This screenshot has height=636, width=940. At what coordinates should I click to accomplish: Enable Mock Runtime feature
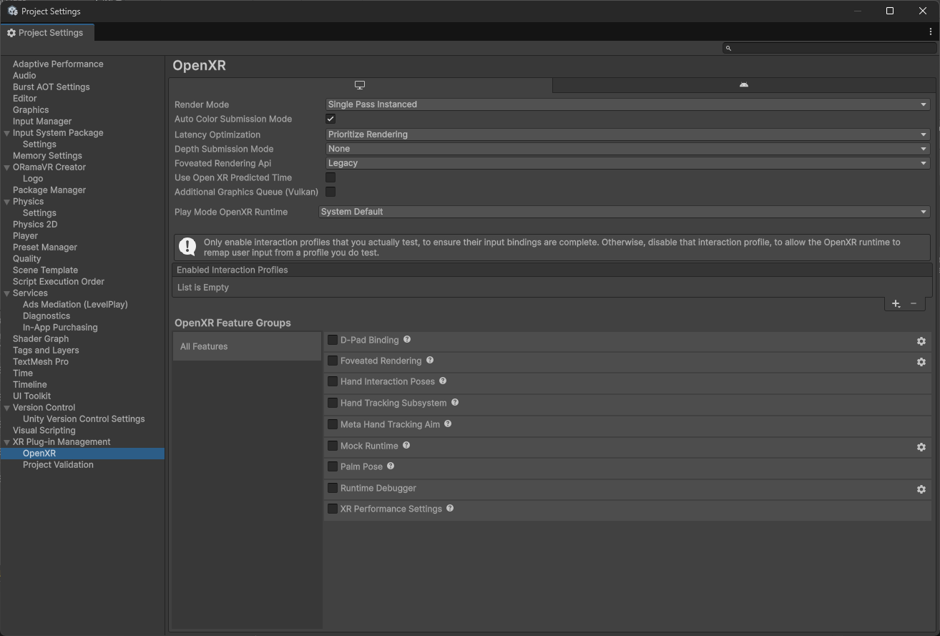tap(333, 446)
